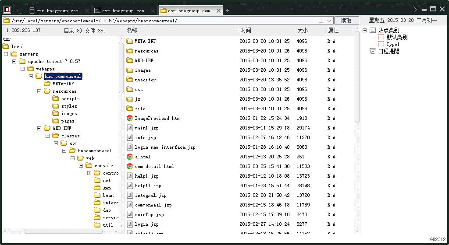Click the GB2312 encoding status text
The width and height of the screenshot is (449, 245).
click(438, 239)
